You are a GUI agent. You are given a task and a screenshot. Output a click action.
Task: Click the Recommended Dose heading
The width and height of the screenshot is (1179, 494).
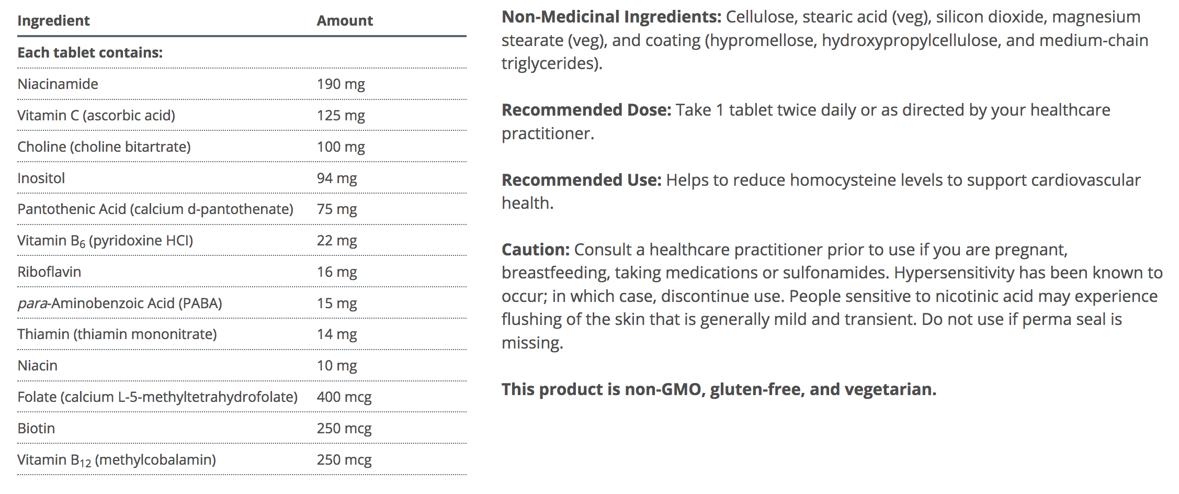pos(586,110)
